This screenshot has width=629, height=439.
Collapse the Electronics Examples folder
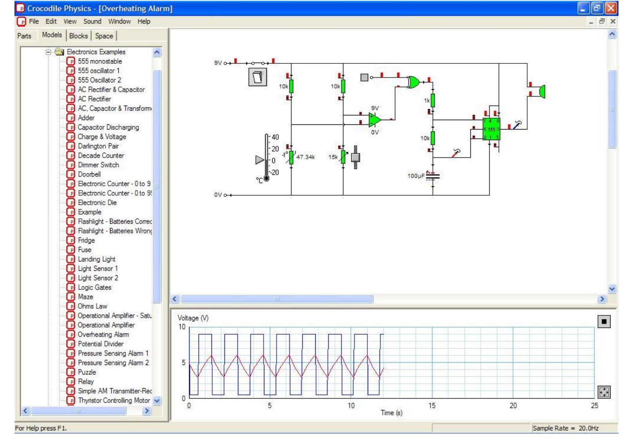coord(48,52)
